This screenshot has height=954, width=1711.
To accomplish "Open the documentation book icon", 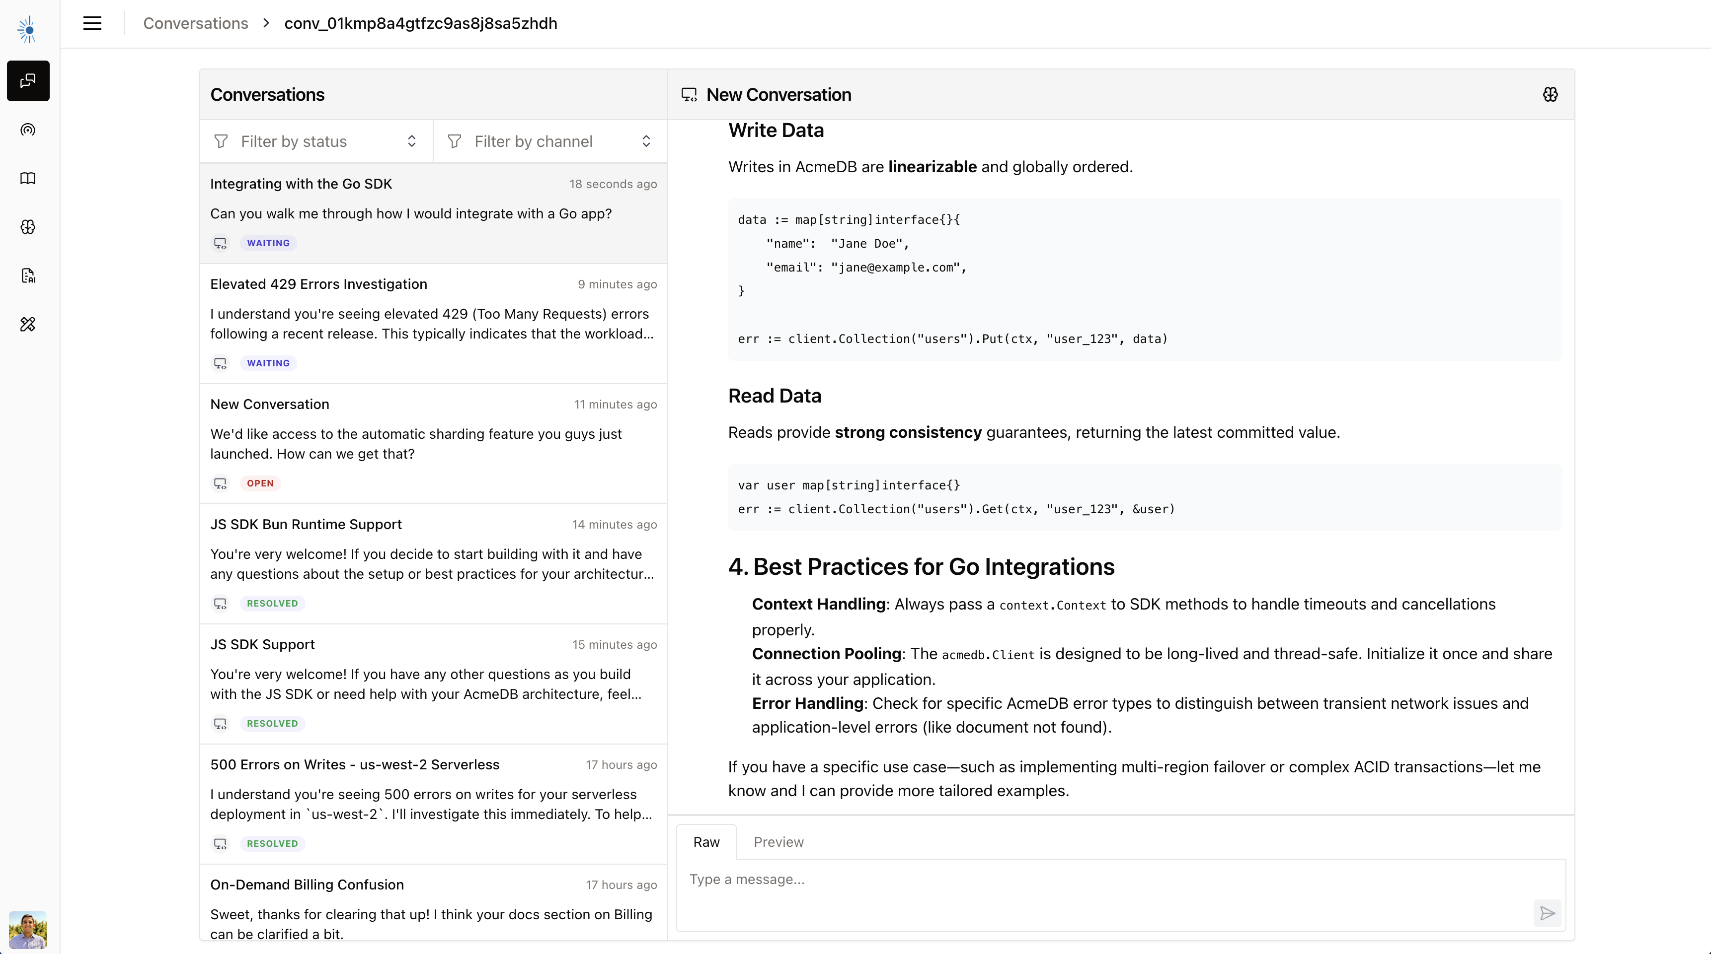I will point(28,179).
